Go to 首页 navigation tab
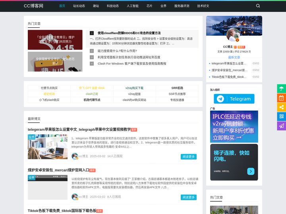The width and height of the screenshot is (286, 214). coord(62,6)
